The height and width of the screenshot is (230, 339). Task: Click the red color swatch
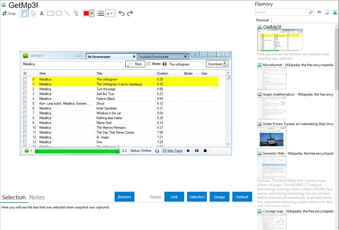[86, 13]
